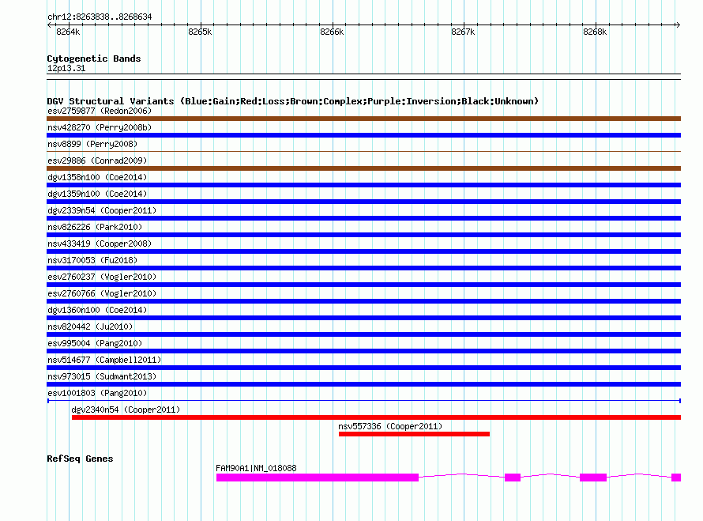Select the short red bar under nsv557336 (Cooper2011)
The image size is (703, 521).
coord(414,434)
